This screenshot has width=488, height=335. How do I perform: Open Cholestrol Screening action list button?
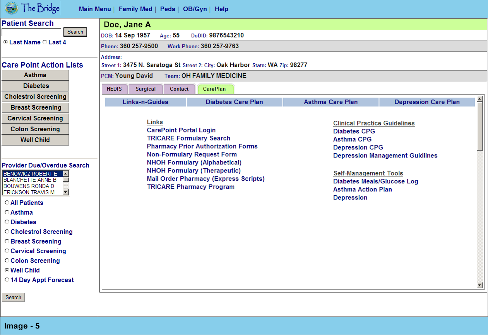click(x=35, y=97)
